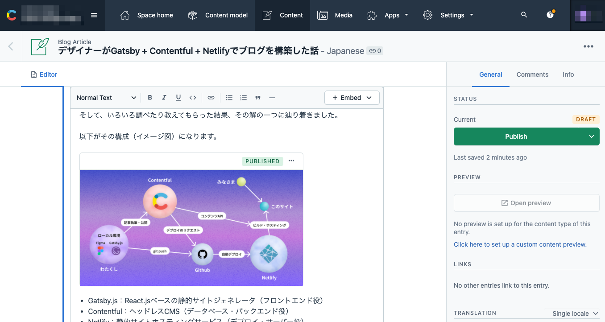Toggle italic formatting
This screenshot has height=322, width=605.
[x=164, y=97]
